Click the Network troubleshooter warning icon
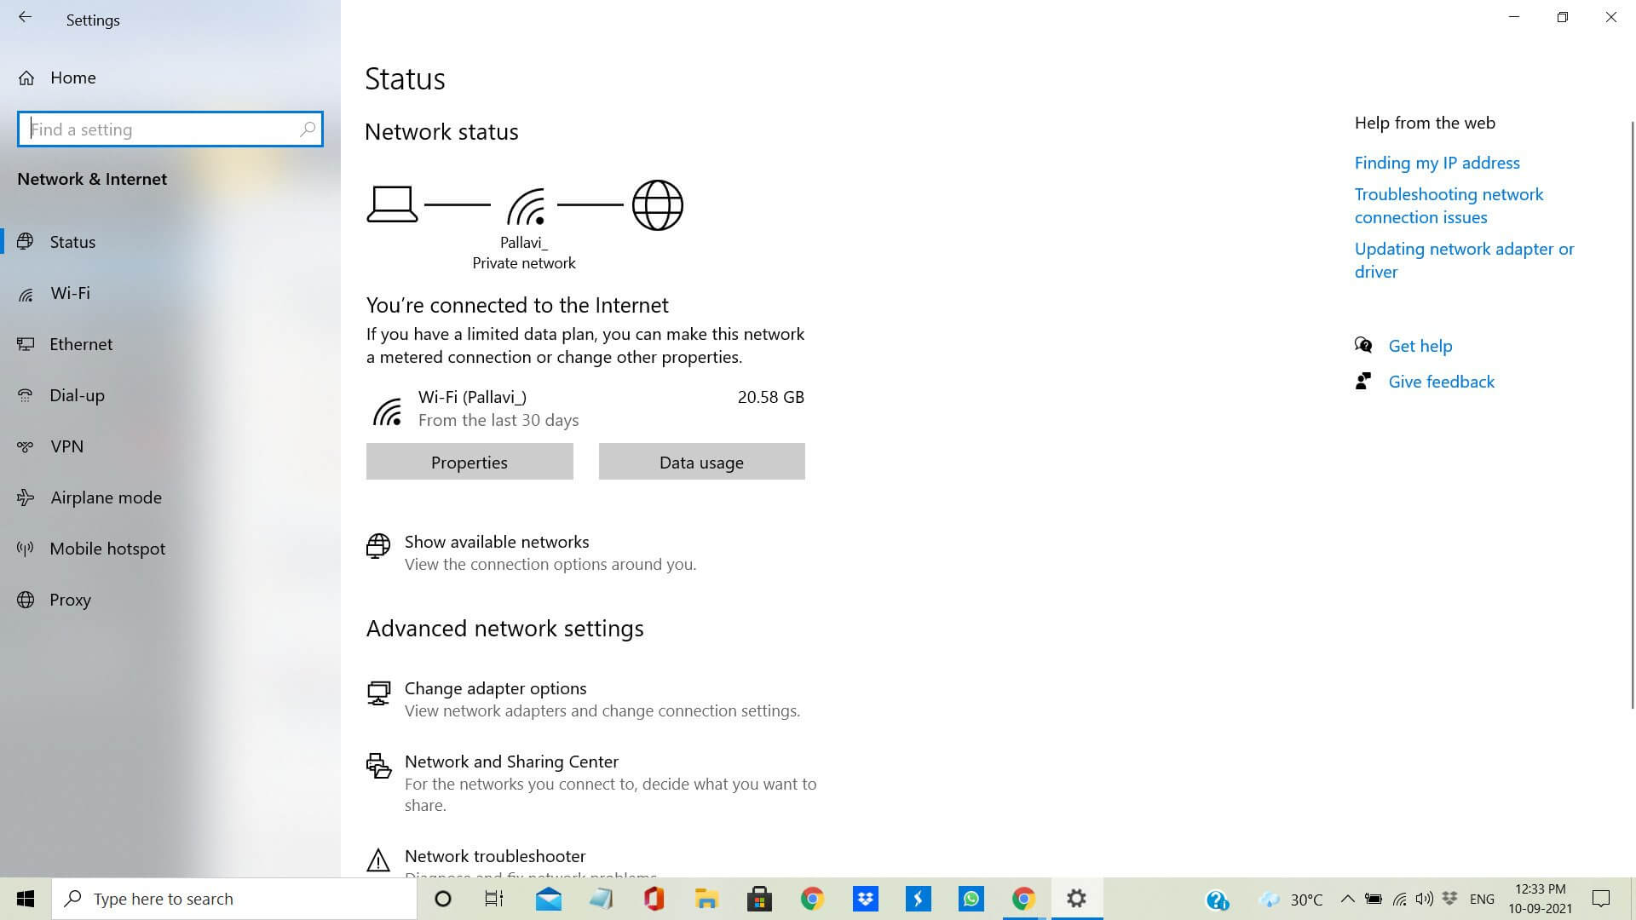1636x920 pixels. [378, 860]
